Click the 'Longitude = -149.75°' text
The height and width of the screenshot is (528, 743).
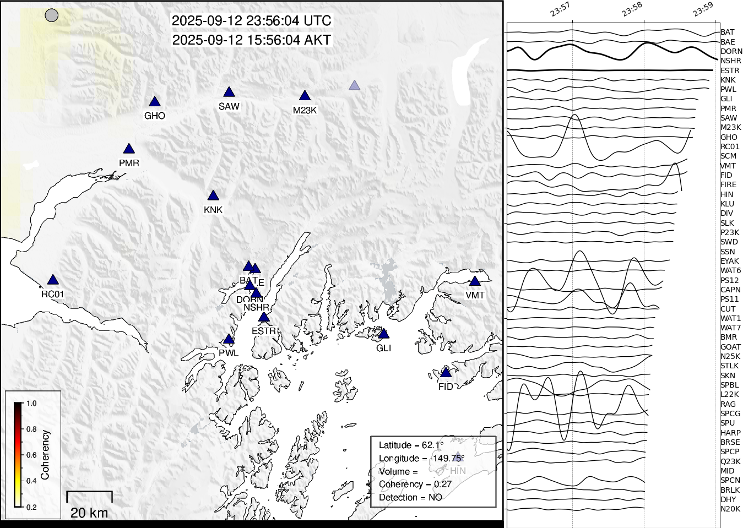(421, 459)
